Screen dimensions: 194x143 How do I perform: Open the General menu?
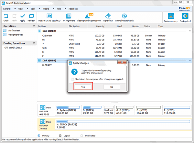[7, 9]
